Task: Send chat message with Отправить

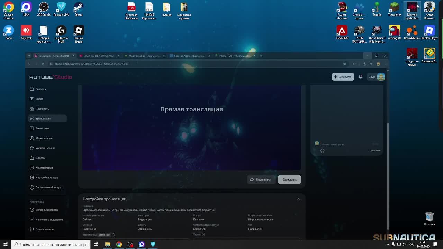Action: [x=374, y=151]
